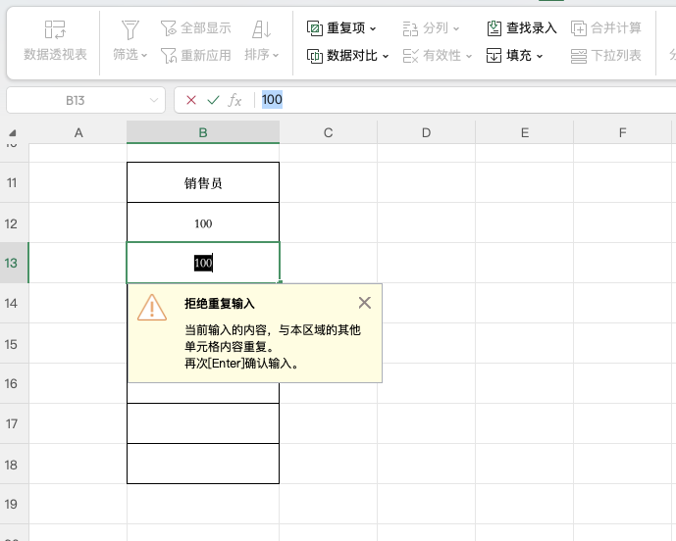
Task: Click empty bordered cell B18
Action: tap(203, 464)
